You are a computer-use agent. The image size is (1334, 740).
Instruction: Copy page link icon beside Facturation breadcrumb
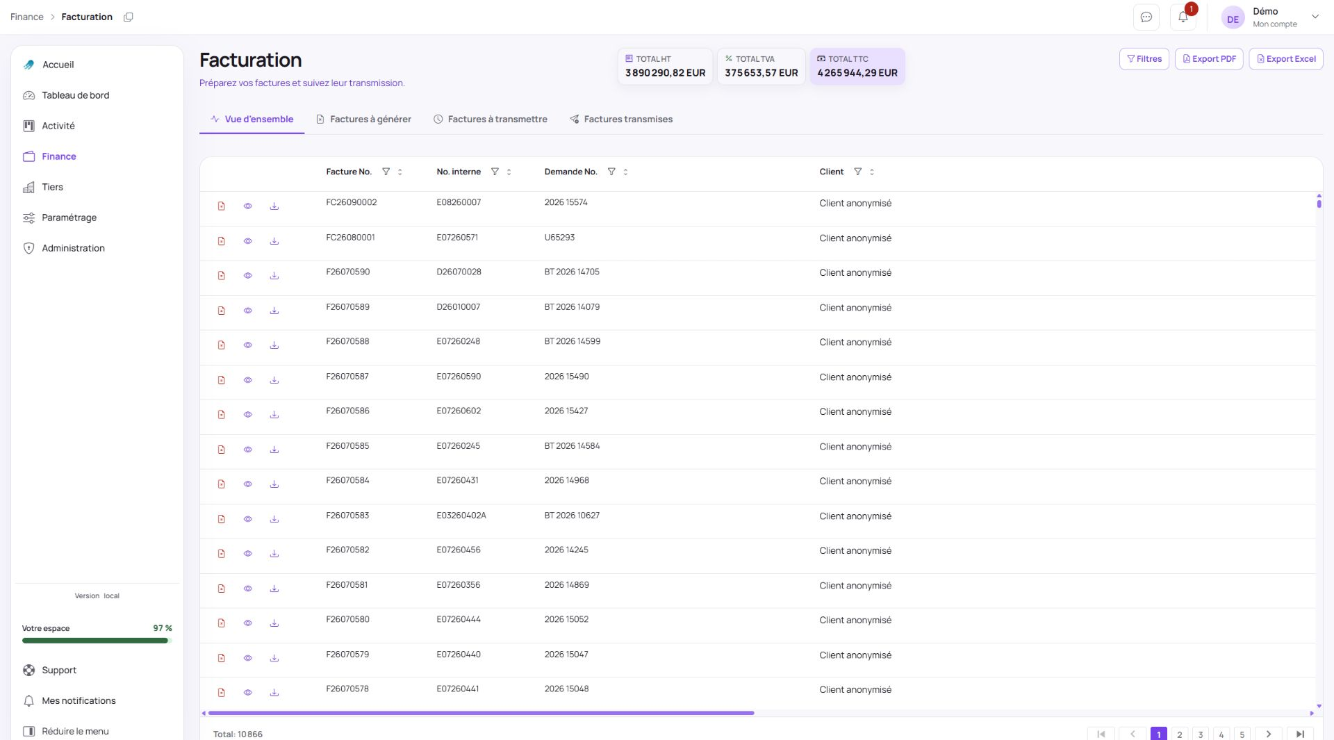point(128,17)
